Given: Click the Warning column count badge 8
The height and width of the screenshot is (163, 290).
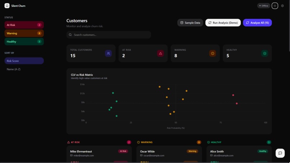Looking at the screenshot, I should coord(199,142).
